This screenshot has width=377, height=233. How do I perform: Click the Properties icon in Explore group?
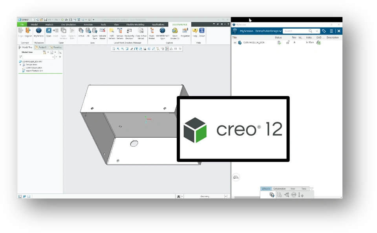(185, 31)
